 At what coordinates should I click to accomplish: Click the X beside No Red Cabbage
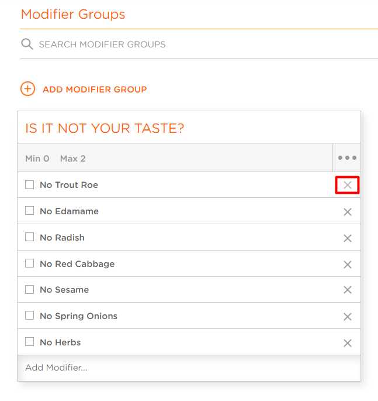[348, 265]
